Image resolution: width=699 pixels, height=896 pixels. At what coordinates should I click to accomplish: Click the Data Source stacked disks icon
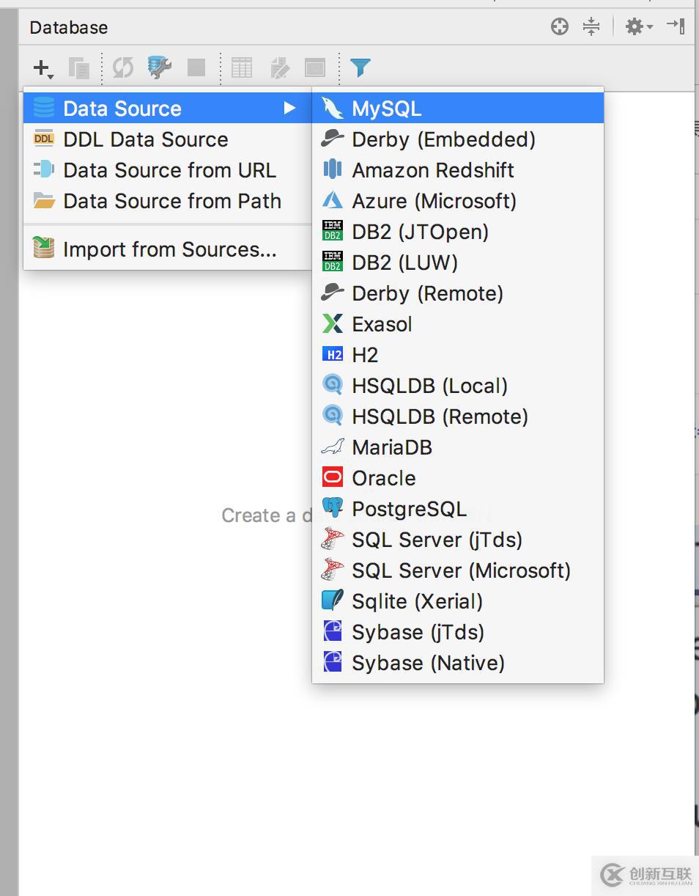44,109
